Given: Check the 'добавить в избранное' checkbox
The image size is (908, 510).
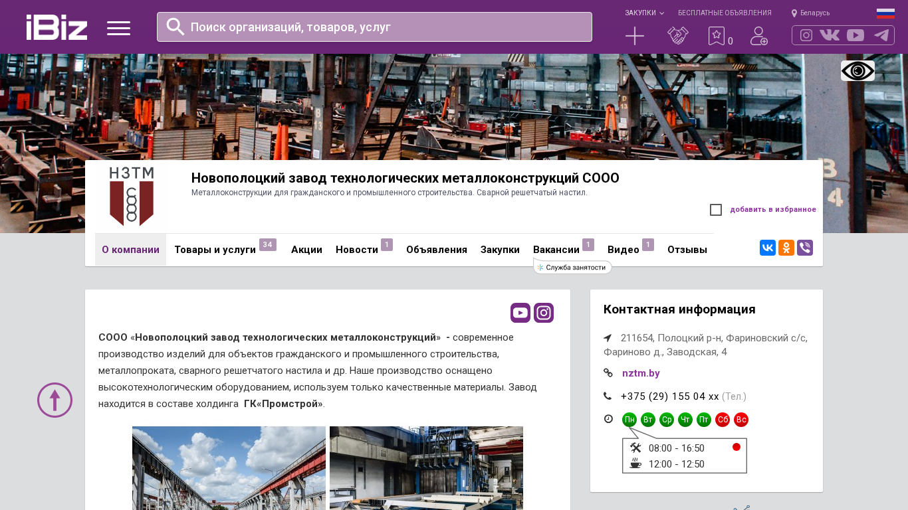Looking at the screenshot, I should [716, 210].
